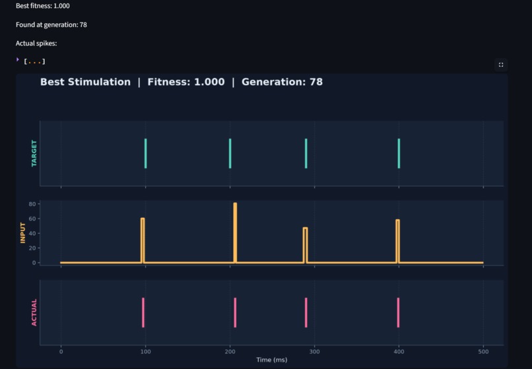Click the 100 tick label on time axis
The image size is (532, 369).
(x=146, y=352)
